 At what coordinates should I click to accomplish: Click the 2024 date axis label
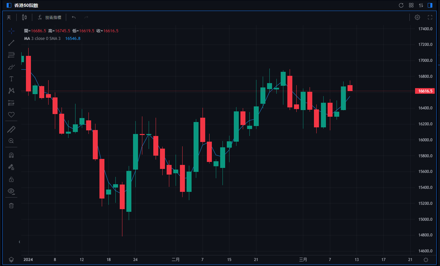point(28,260)
